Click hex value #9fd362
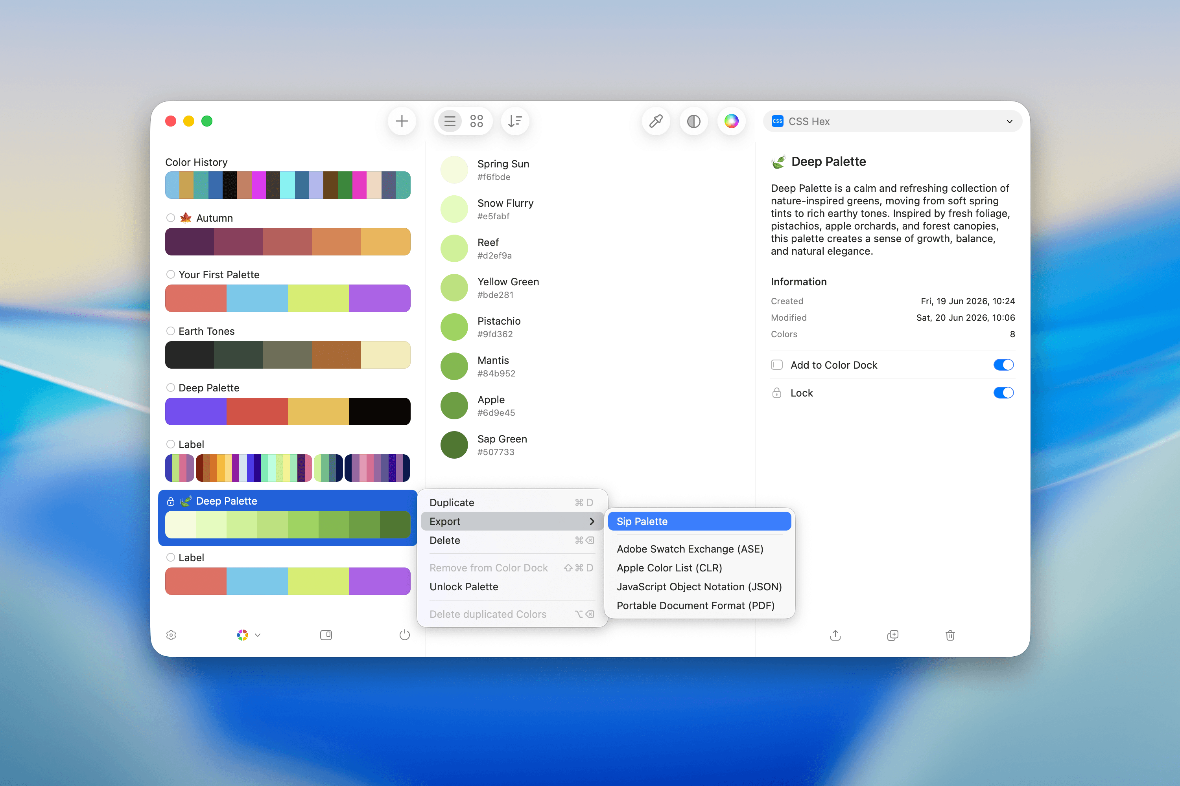This screenshot has height=786, width=1180. tap(495, 334)
